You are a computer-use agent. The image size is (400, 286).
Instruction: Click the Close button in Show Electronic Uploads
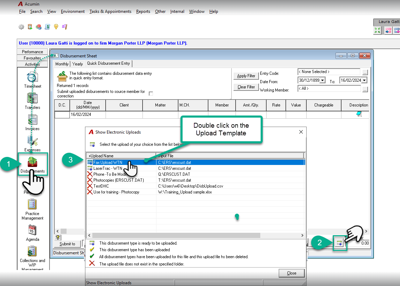click(292, 273)
